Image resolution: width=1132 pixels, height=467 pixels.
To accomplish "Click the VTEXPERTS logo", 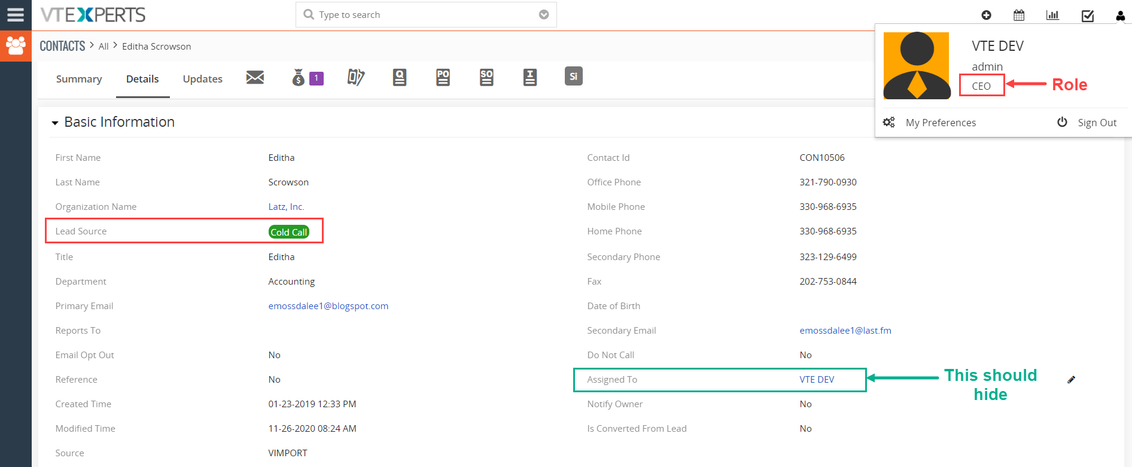I will tap(93, 15).
